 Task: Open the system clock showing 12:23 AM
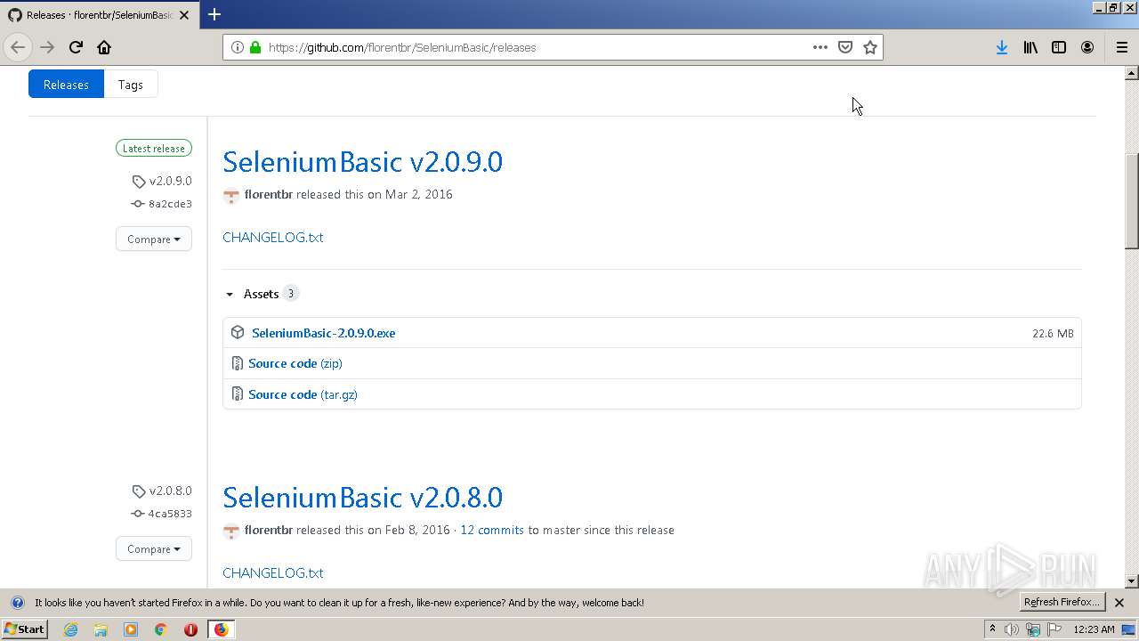click(x=1094, y=629)
